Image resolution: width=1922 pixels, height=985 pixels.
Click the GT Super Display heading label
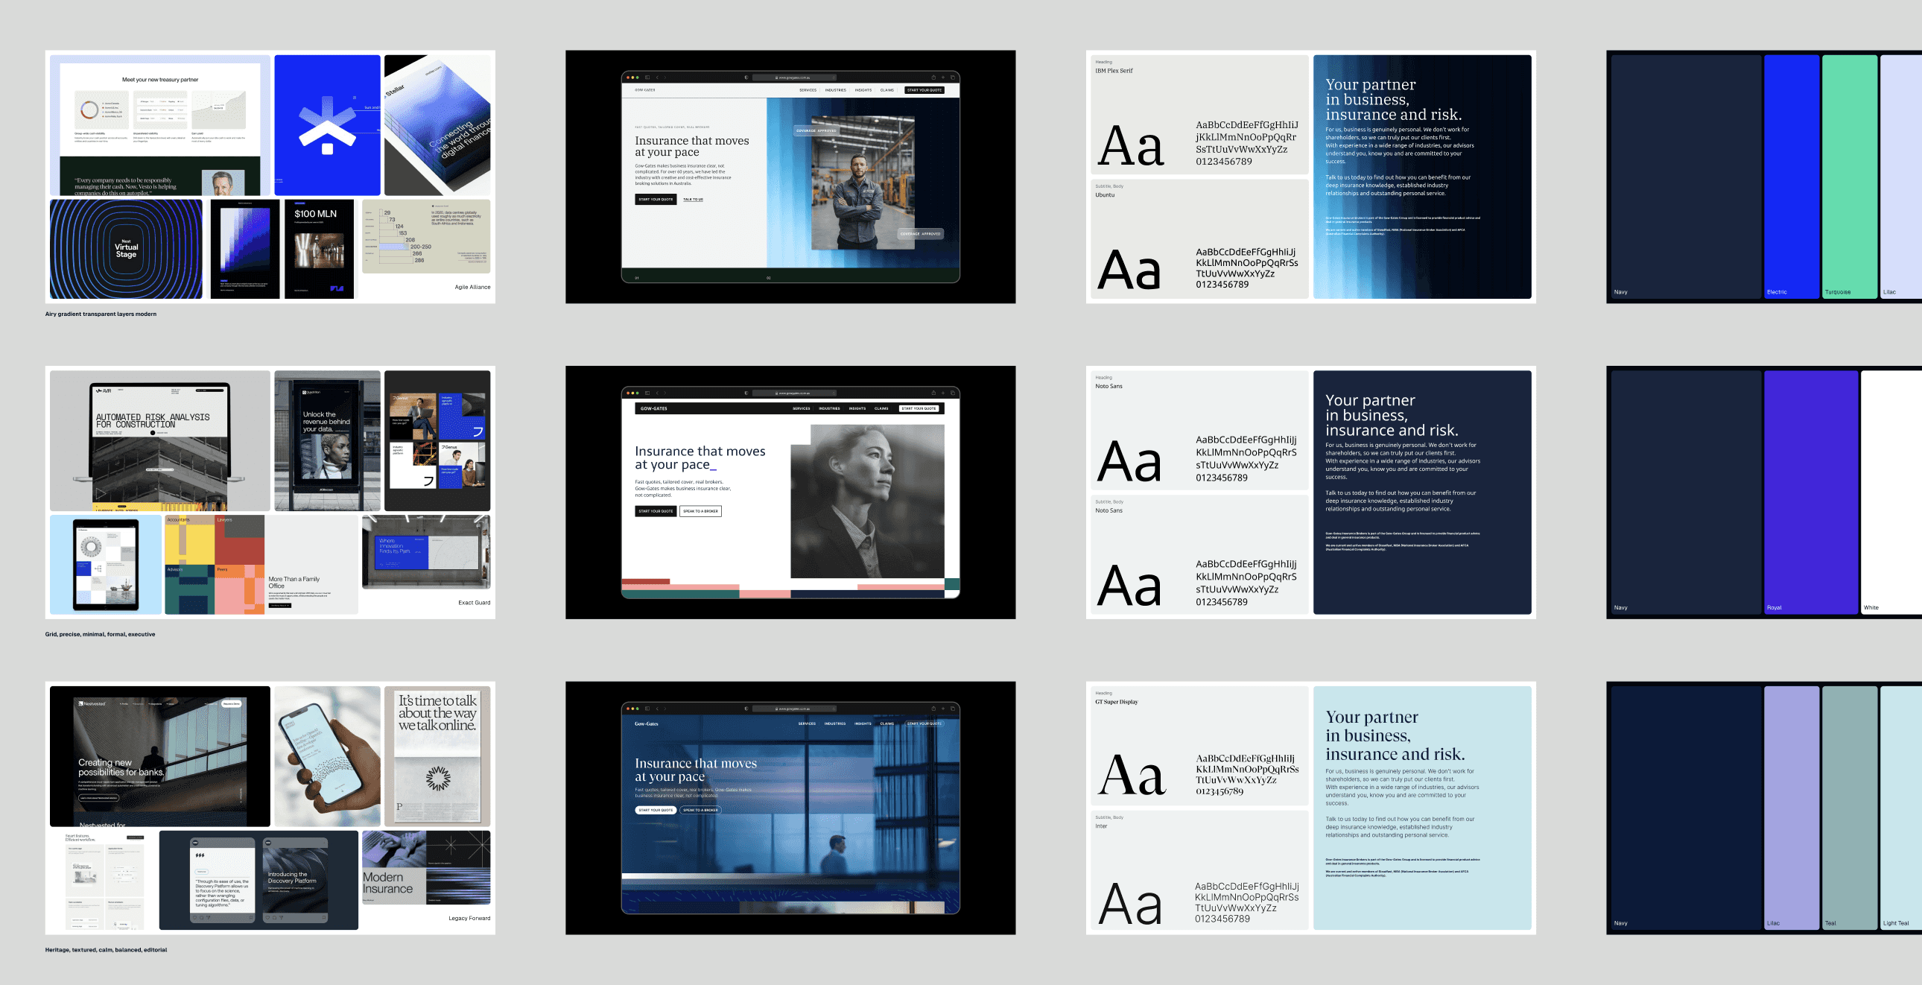[x=1116, y=702]
